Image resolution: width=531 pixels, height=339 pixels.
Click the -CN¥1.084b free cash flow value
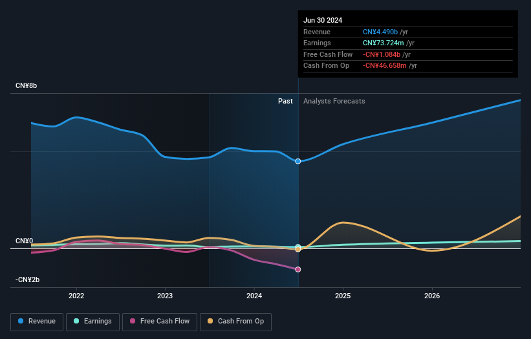tap(382, 54)
